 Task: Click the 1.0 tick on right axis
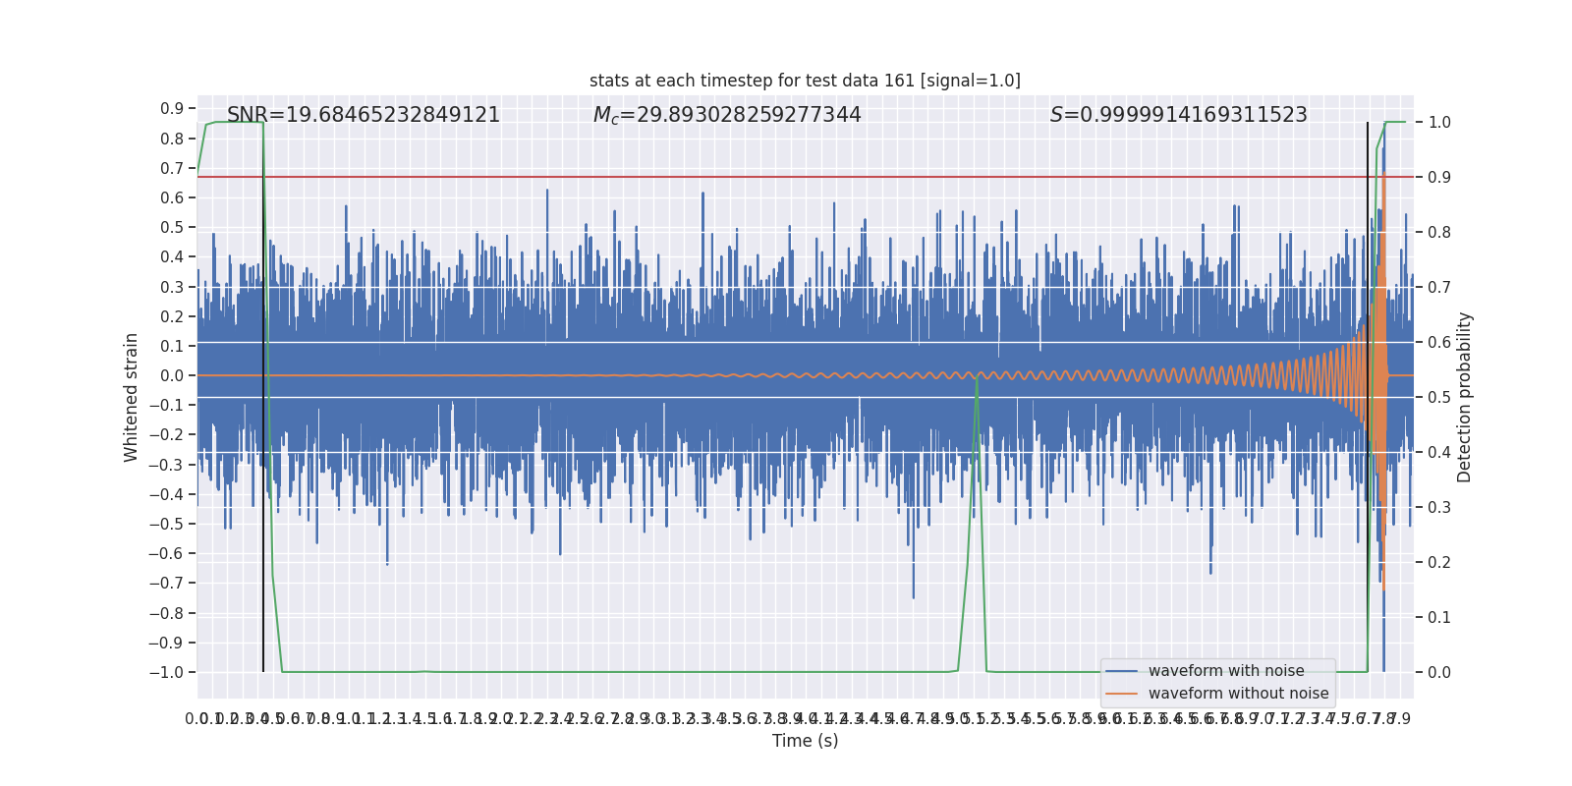pyautogui.click(x=1439, y=123)
